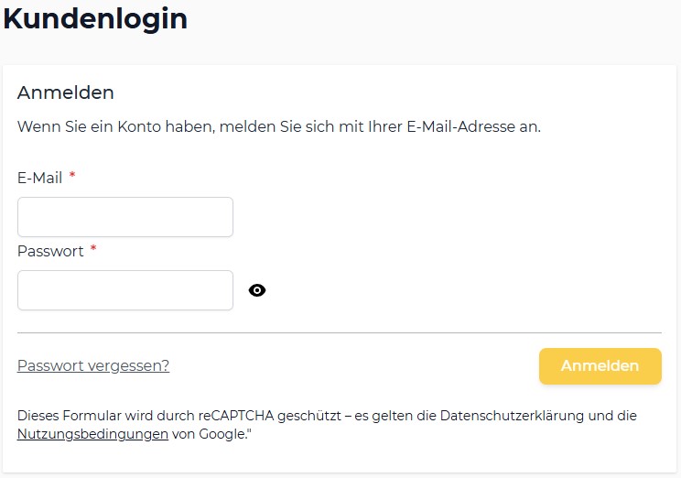Click the red asterisk beside E-Mail
681x478 pixels.
tap(72, 175)
